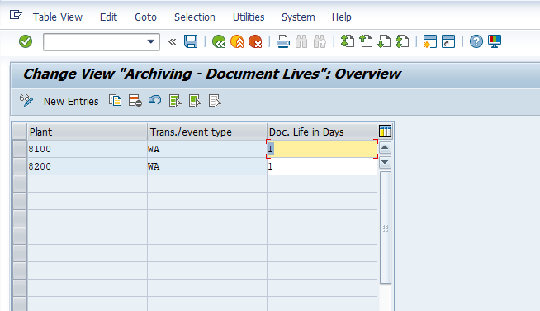This screenshot has height=311, width=540.
Task: Select row for plant 8100
Action: [x=20, y=149]
